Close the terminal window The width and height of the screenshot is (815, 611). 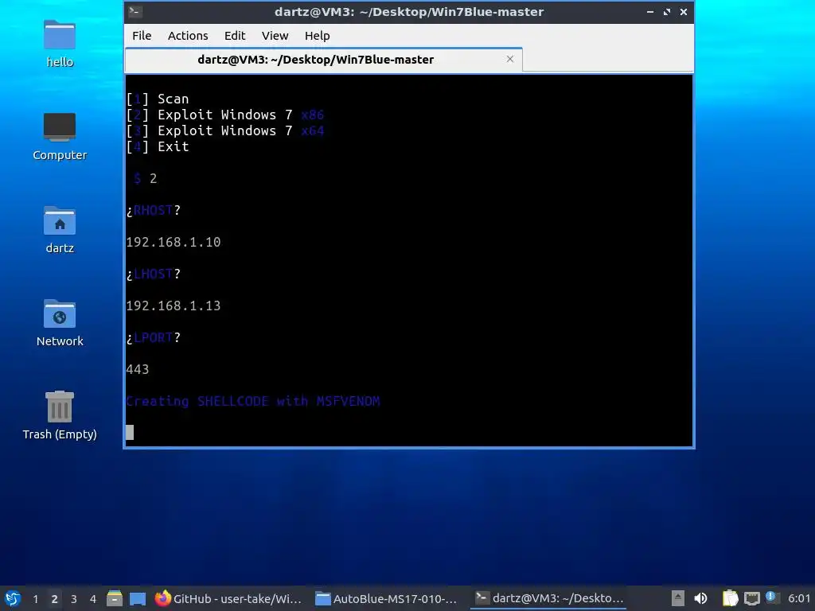click(684, 11)
